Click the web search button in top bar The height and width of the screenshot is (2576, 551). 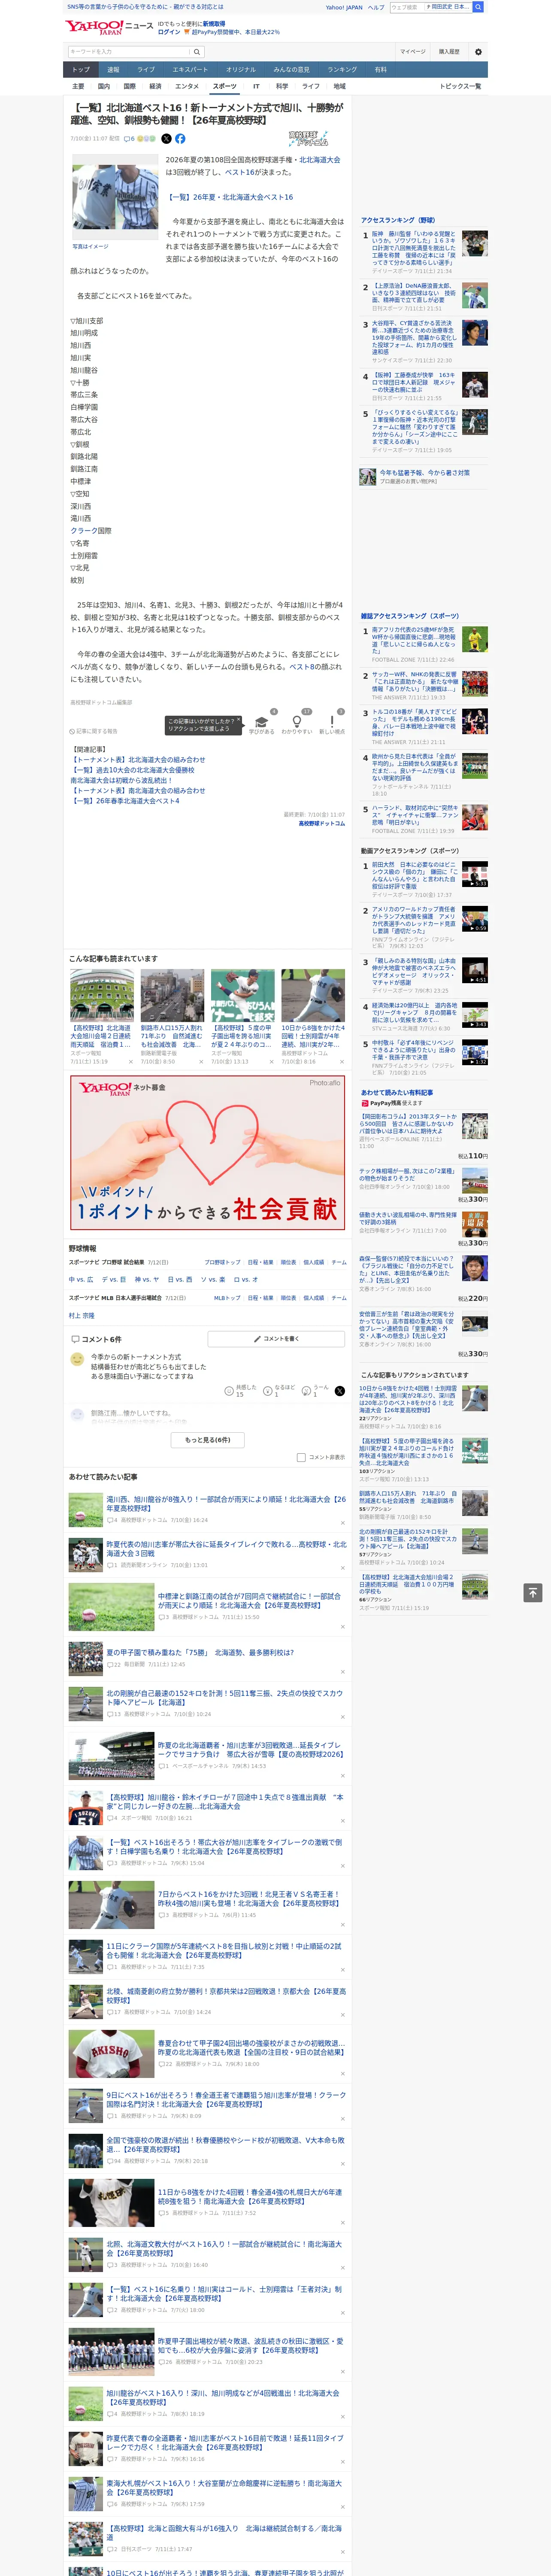478,7
